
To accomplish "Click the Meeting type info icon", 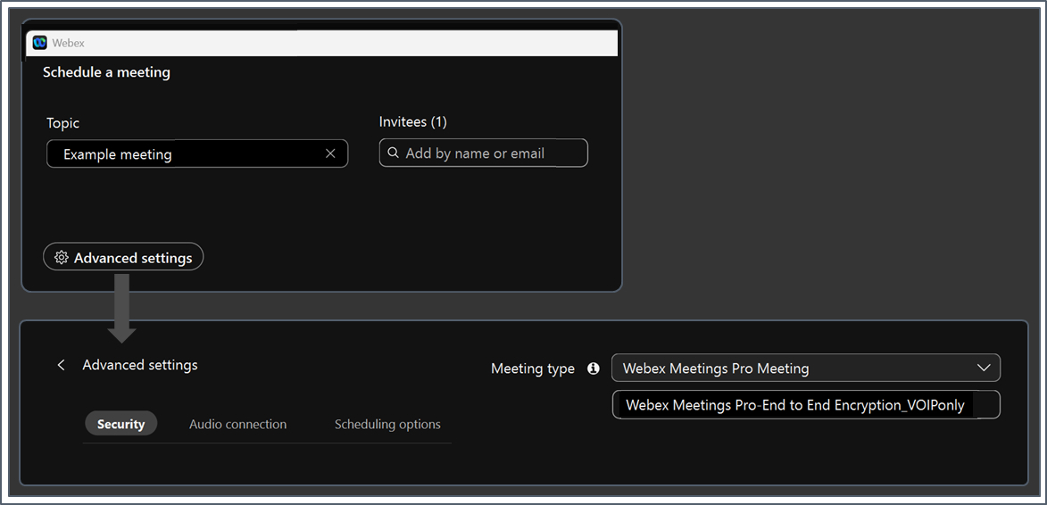I will 593,368.
